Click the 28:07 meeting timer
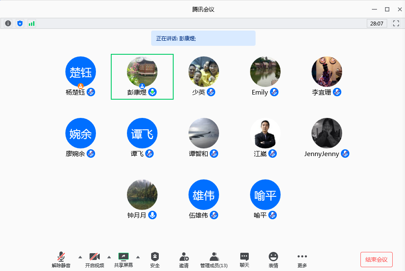 (377, 23)
